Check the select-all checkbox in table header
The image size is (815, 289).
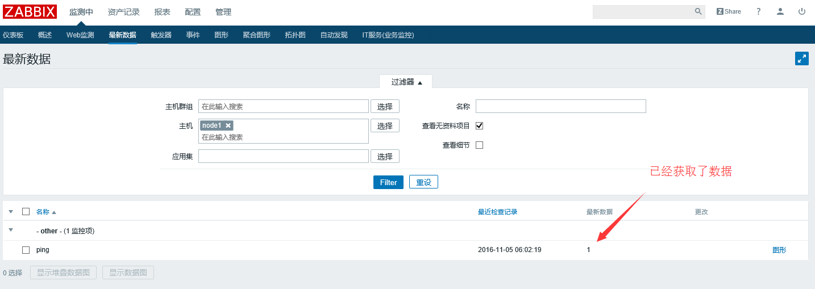point(26,211)
